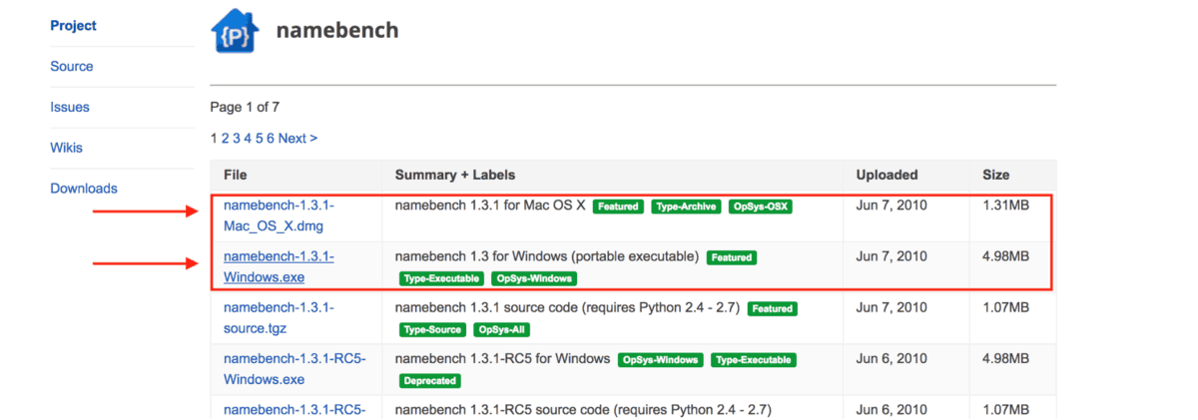Image resolution: width=1198 pixels, height=420 pixels.
Task: Open the Issues section in sidebar
Action: point(70,107)
